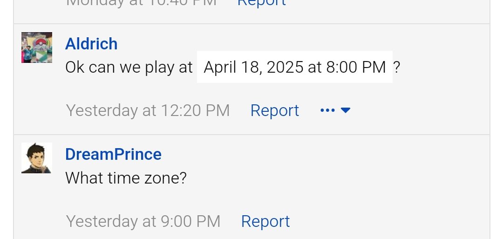Select the April 18, 2025 date chip
This screenshot has height=239, width=503.
coord(294,67)
